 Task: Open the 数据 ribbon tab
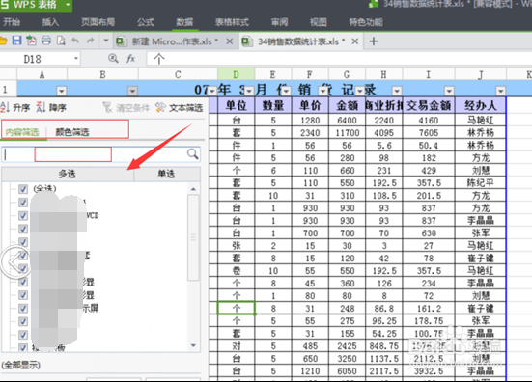(x=184, y=22)
